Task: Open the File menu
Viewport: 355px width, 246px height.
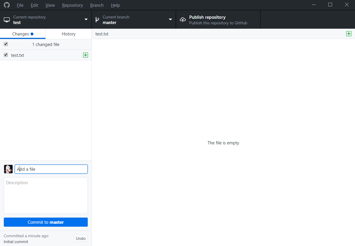Action: tap(20, 5)
